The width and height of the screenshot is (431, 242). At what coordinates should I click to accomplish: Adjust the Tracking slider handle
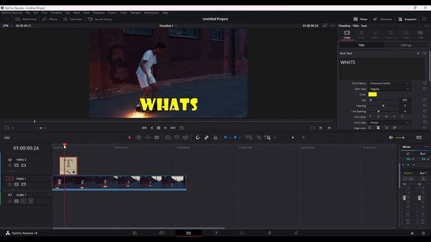point(383,106)
